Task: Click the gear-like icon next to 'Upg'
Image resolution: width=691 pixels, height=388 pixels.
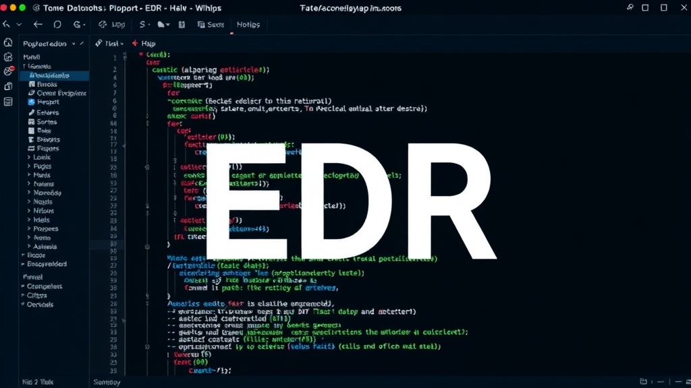Action: (x=103, y=25)
